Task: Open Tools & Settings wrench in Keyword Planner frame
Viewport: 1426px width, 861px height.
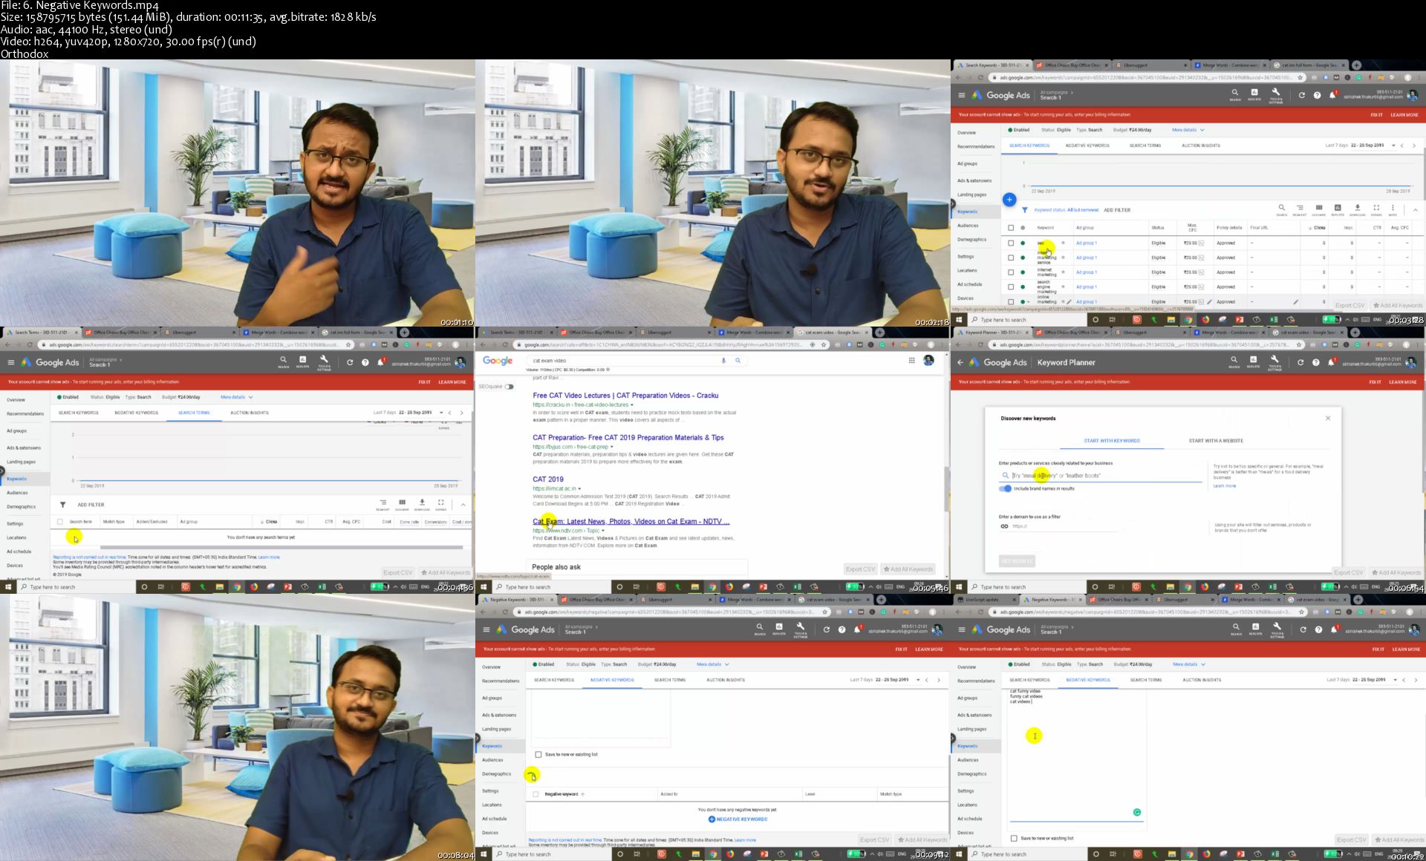Action: pos(1275,361)
